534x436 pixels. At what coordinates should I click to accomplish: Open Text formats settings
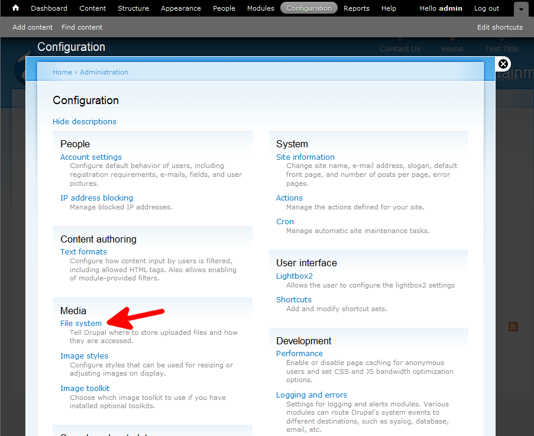83,252
